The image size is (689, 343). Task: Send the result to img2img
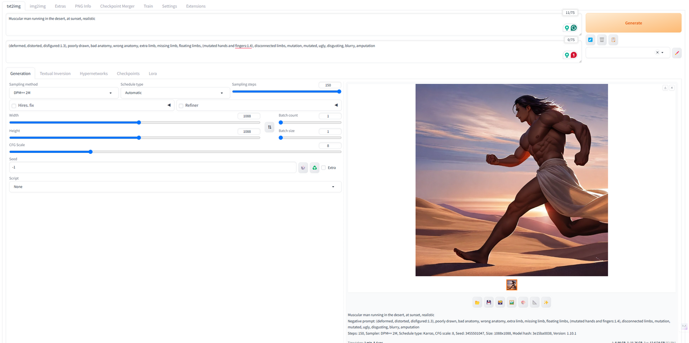(512, 302)
